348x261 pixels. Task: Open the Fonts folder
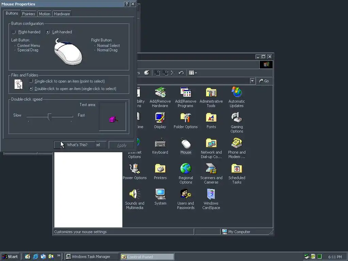coord(211,121)
